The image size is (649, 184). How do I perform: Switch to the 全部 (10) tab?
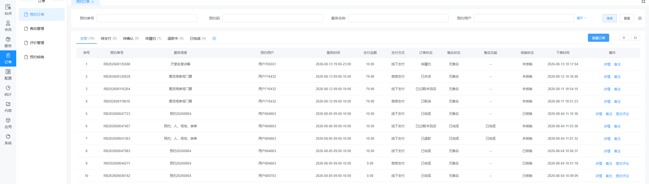87,38
